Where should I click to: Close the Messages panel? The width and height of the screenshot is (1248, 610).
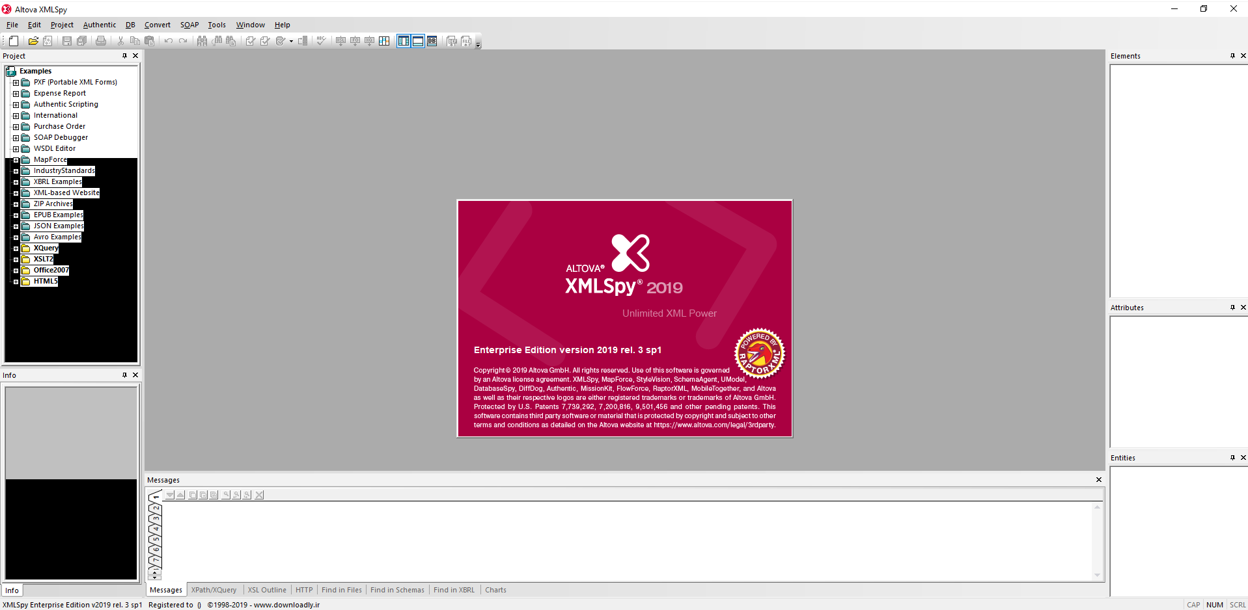(1099, 480)
